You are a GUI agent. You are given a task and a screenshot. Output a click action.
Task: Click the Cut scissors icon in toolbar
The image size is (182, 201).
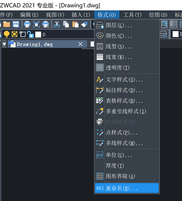(57, 24)
